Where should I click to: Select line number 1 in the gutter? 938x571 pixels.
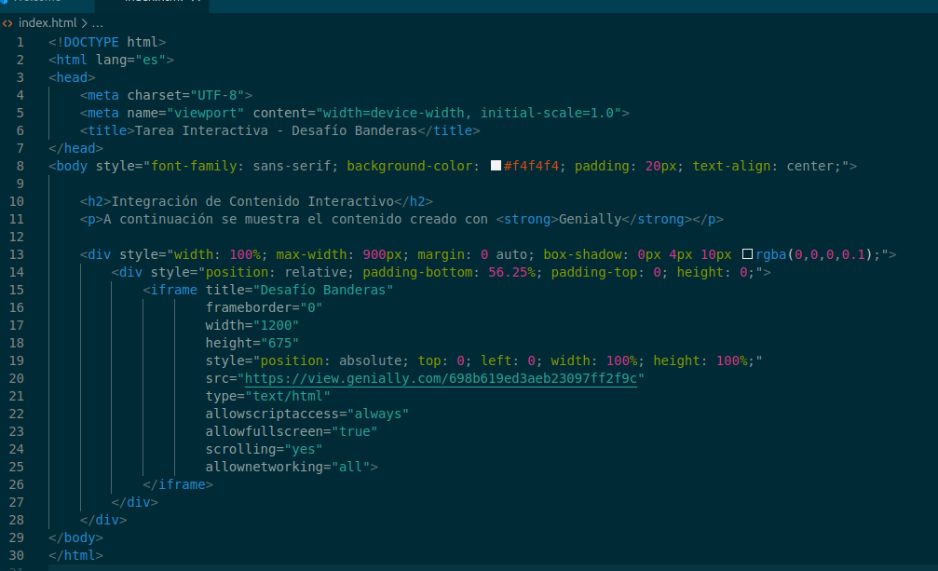(x=20, y=42)
